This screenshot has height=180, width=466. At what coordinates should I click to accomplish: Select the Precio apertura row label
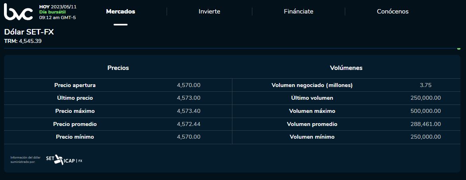(x=75, y=85)
